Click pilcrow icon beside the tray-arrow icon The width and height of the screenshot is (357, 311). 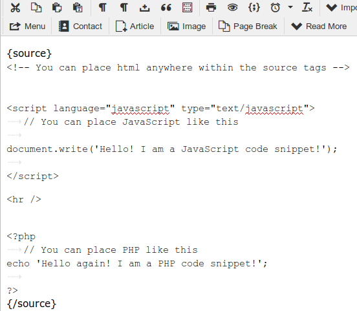pos(124,8)
